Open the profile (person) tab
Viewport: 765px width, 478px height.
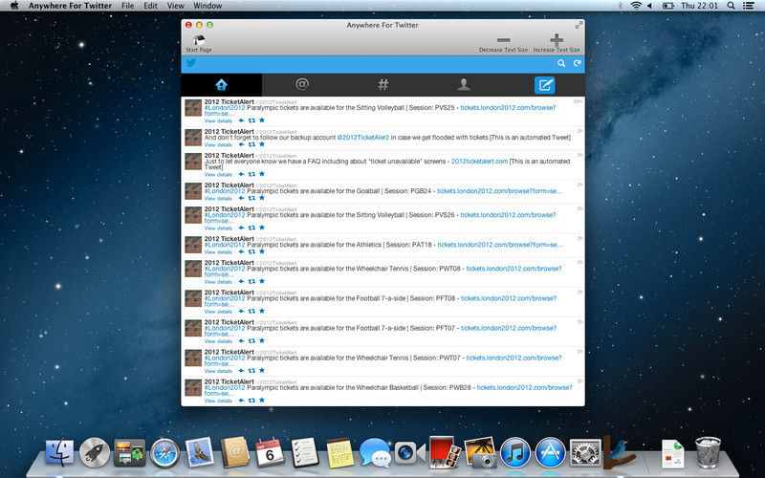point(464,85)
